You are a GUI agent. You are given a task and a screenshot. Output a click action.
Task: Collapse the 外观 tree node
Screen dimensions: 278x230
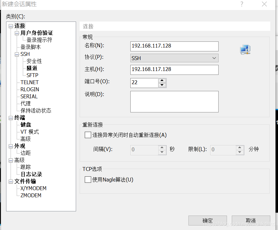(x=11, y=146)
